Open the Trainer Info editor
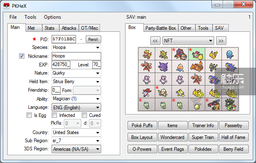Image resolution: width=256 pixels, height=163 pixels. pyautogui.click(x=203, y=126)
